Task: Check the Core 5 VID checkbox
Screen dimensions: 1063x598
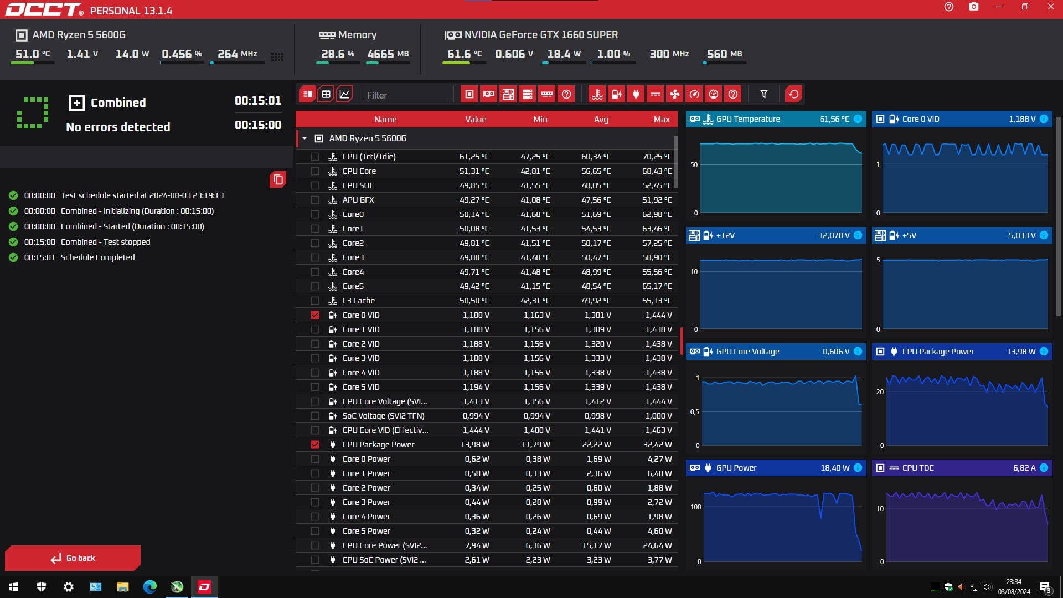Action: click(315, 387)
